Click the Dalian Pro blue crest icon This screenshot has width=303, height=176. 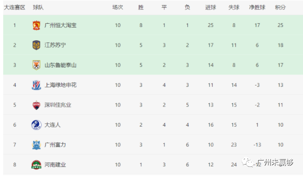tap(36, 125)
